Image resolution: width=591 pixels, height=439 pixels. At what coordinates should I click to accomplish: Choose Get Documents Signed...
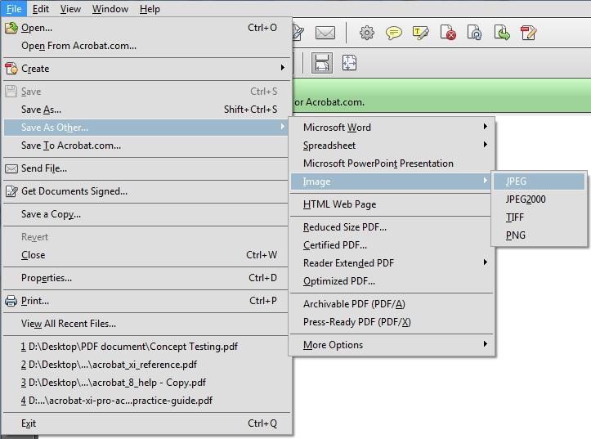146,191
